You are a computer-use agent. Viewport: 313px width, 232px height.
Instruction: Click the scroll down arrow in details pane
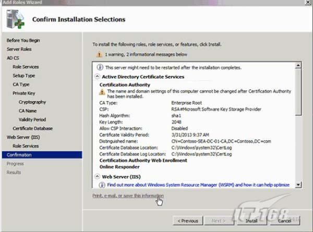[298, 185]
